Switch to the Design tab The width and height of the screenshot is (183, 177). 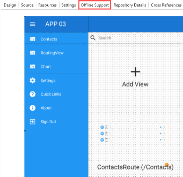[10, 5]
